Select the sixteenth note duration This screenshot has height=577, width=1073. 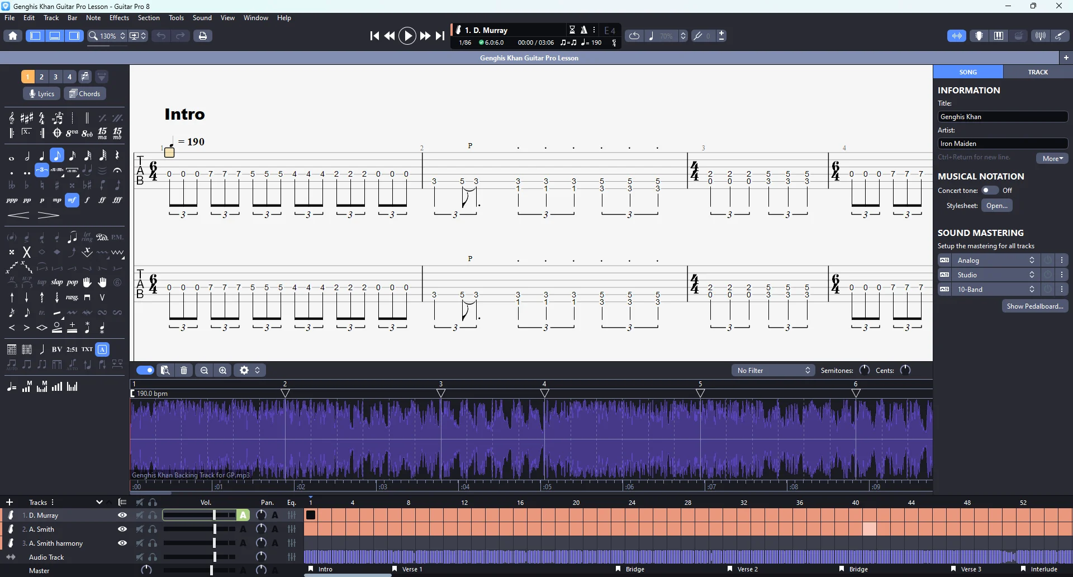[x=72, y=155]
